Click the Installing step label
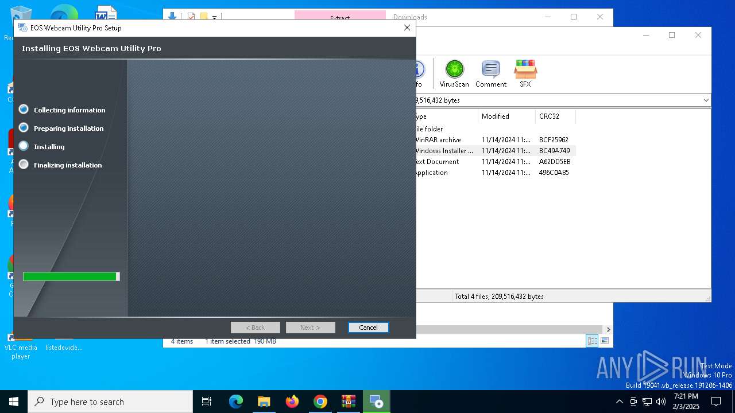 click(x=49, y=146)
